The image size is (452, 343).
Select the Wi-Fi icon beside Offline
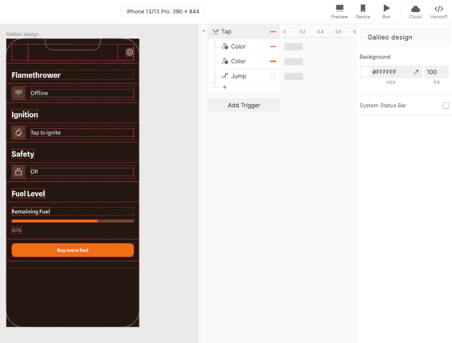tap(19, 93)
